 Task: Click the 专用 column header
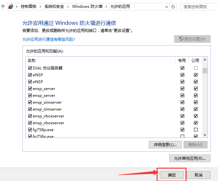point(182,61)
